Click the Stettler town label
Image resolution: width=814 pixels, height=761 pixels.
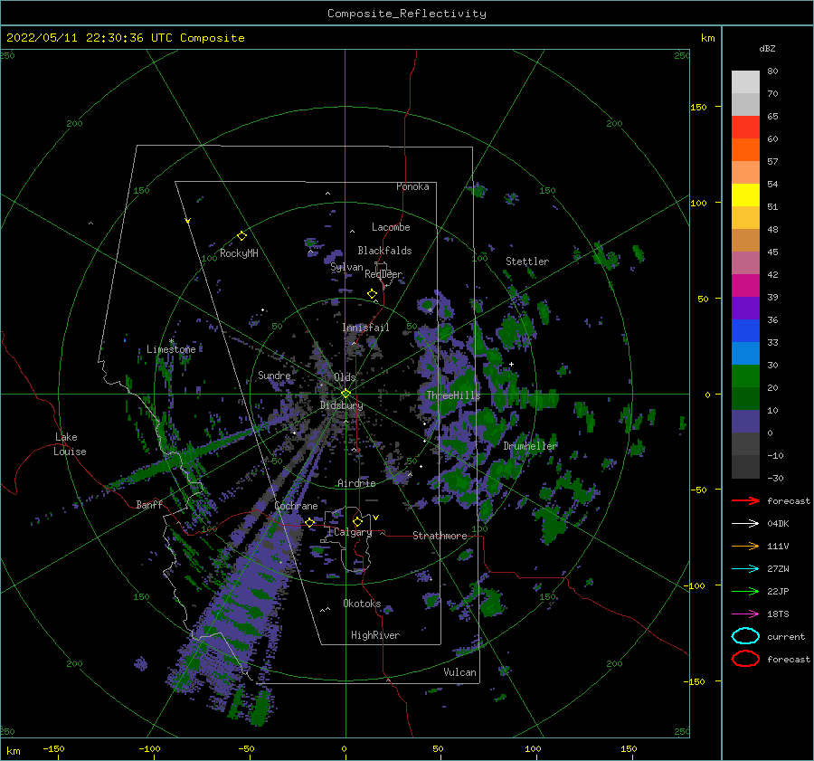tap(527, 262)
